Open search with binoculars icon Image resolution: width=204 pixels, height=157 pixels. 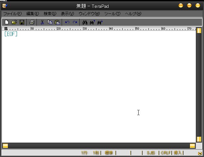85,22
